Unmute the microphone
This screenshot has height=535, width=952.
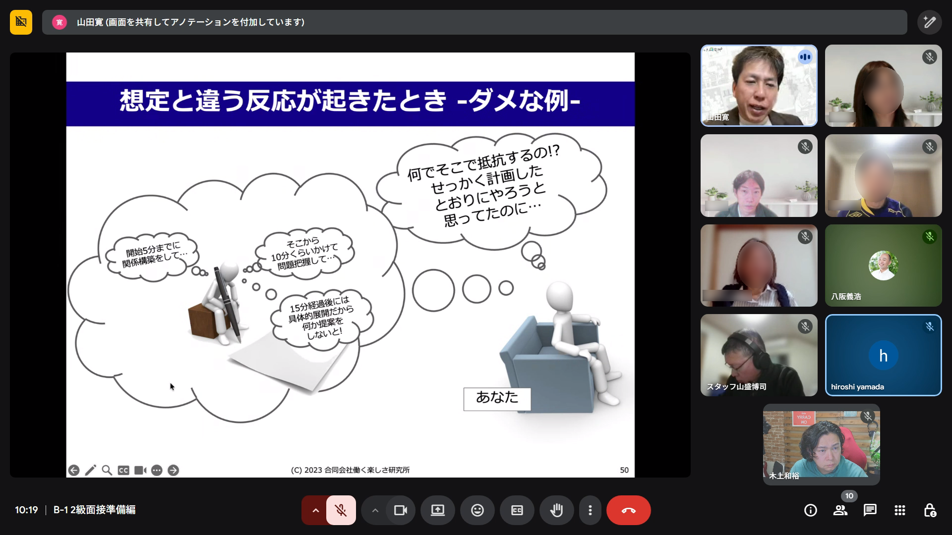pyautogui.click(x=341, y=510)
